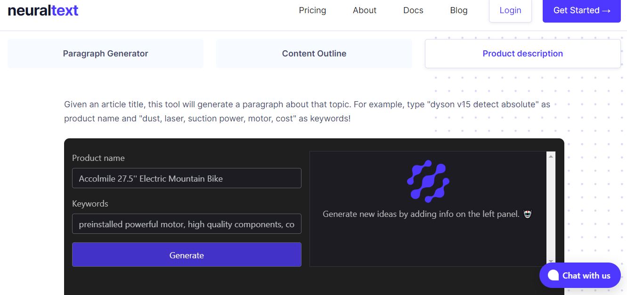Open the "Chat with us" widget
The image size is (627, 295).
click(x=586, y=276)
